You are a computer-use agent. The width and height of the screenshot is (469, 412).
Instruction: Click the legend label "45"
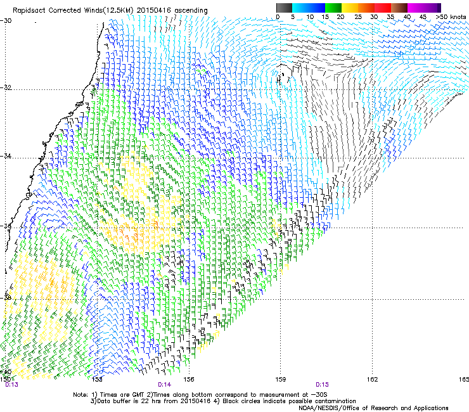tap(423, 17)
